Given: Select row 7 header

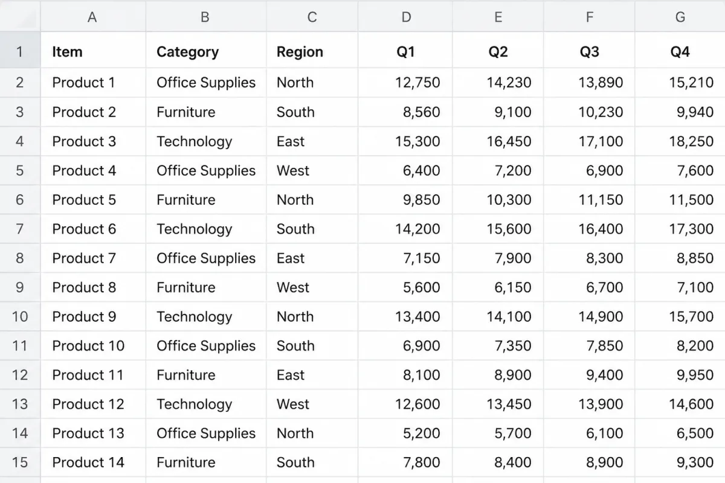Looking at the screenshot, I should pos(20,229).
